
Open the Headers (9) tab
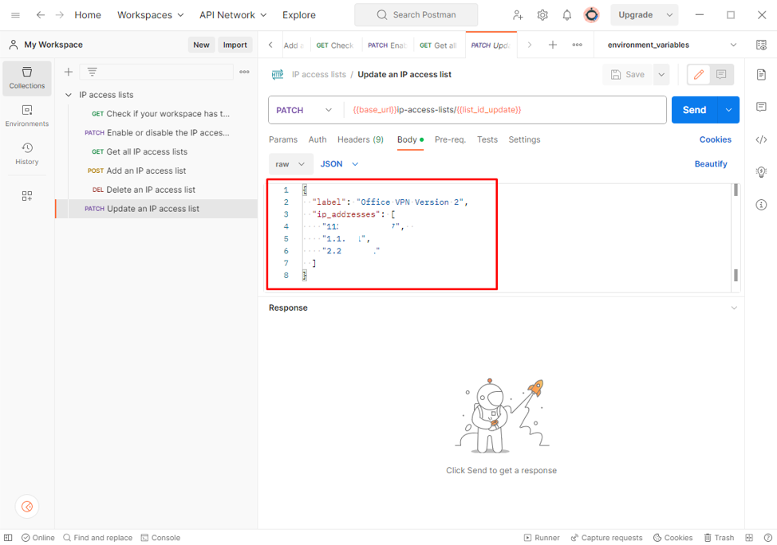click(361, 139)
